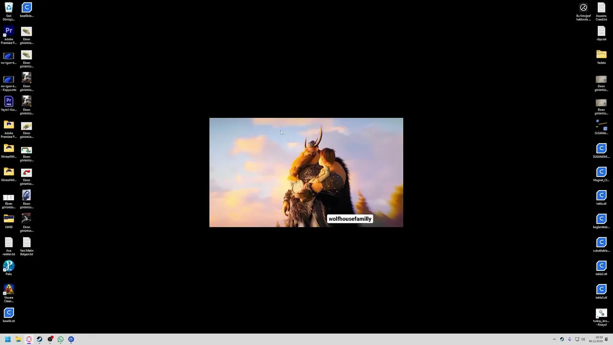Click the wolfhousefamilly caption label
The width and height of the screenshot is (613, 345).
click(x=350, y=219)
